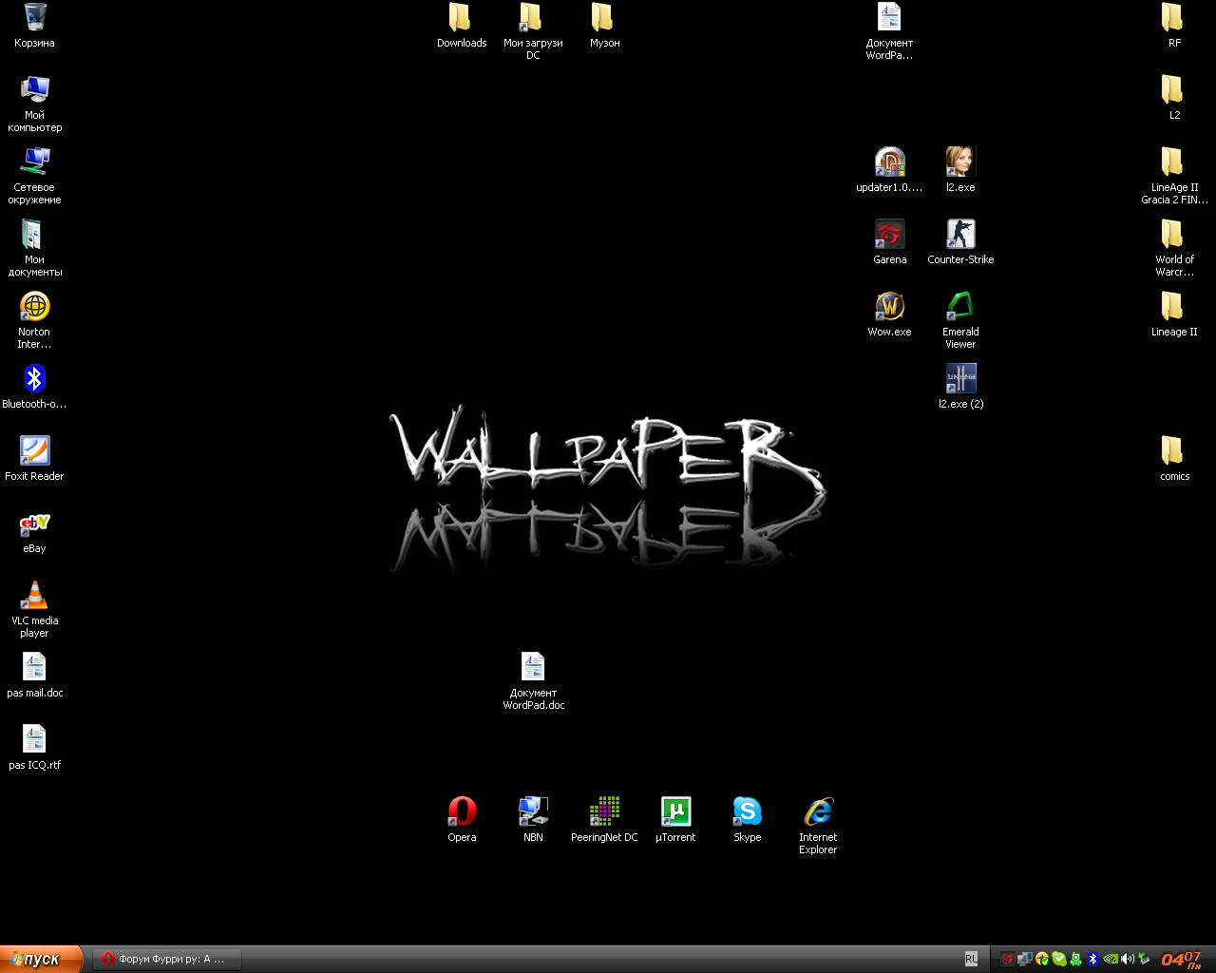Image resolution: width=1216 pixels, height=973 pixels.
Task: Select the pas mail.doc file
Action: click(x=34, y=668)
